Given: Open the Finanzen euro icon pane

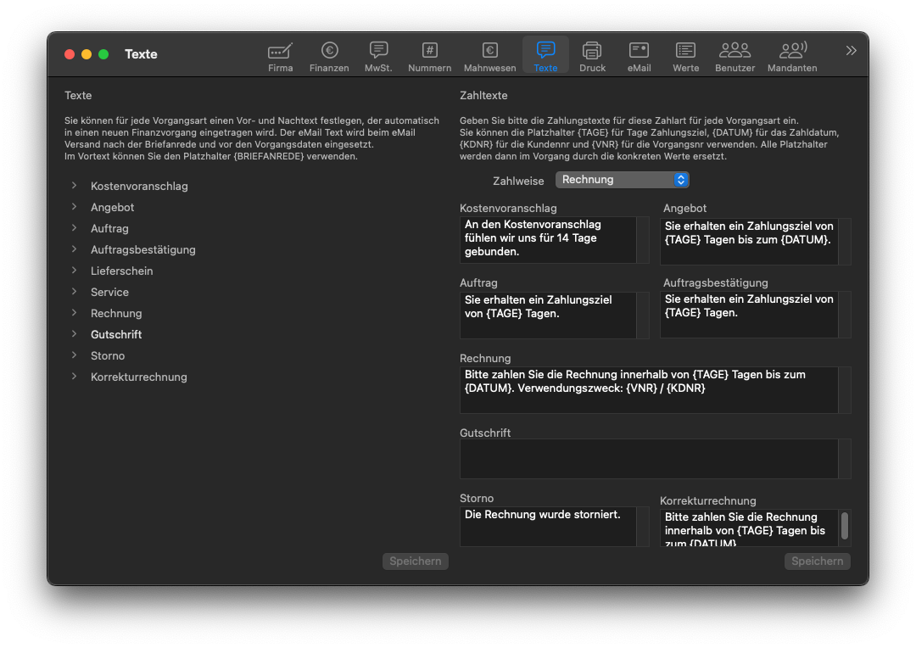Looking at the screenshot, I should click(x=329, y=56).
